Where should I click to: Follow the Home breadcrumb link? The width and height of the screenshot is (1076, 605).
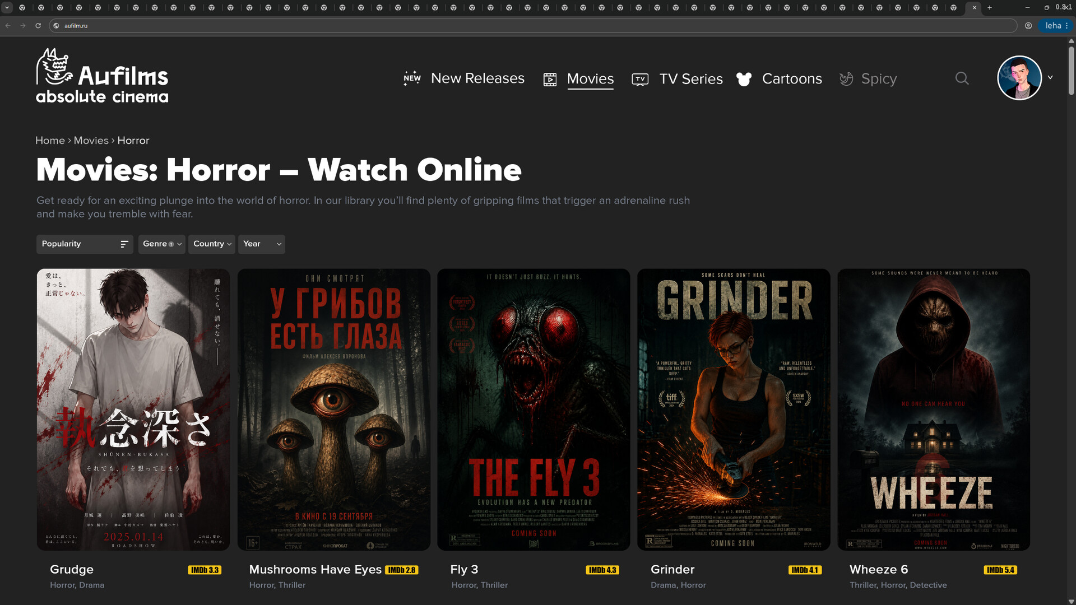pyautogui.click(x=50, y=141)
